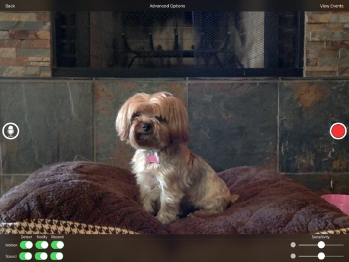The width and height of the screenshot is (349, 262).
Task: Click the Sound sensitivity minimum dot
Action: click(x=293, y=256)
